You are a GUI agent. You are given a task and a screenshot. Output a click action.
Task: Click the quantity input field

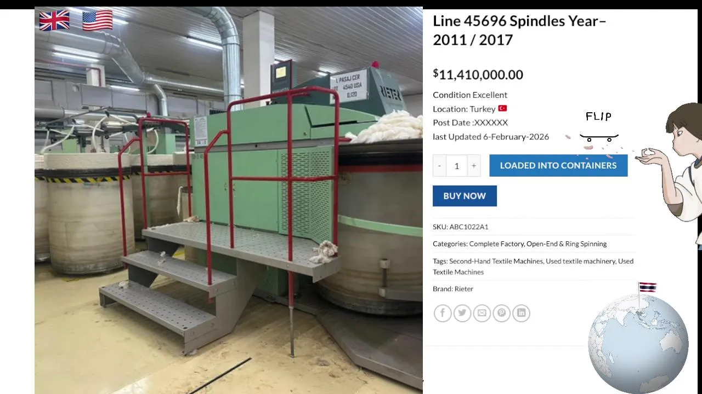(x=456, y=166)
